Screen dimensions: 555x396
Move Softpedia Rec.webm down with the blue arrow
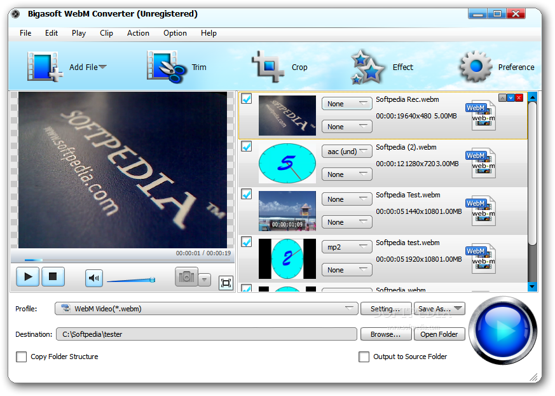[x=510, y=98]
